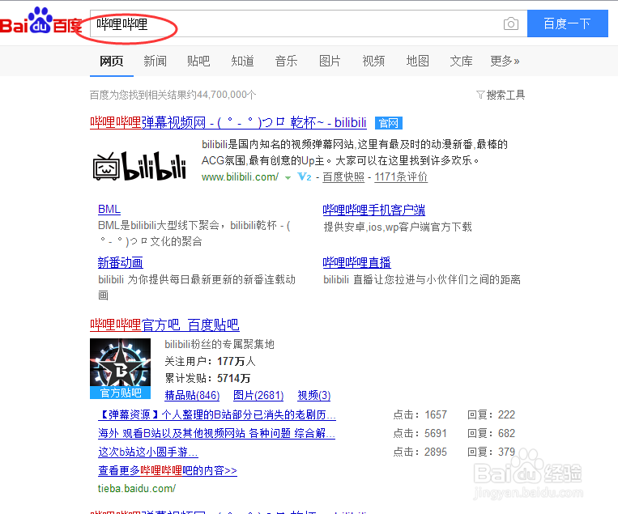Click text 关注用户: 177万人
618x514 pixels.
pyautogui.click(x=210, y=361)
